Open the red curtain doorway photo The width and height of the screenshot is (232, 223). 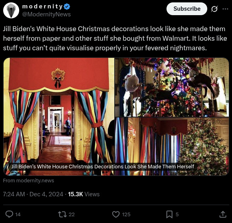coord(59,116)
